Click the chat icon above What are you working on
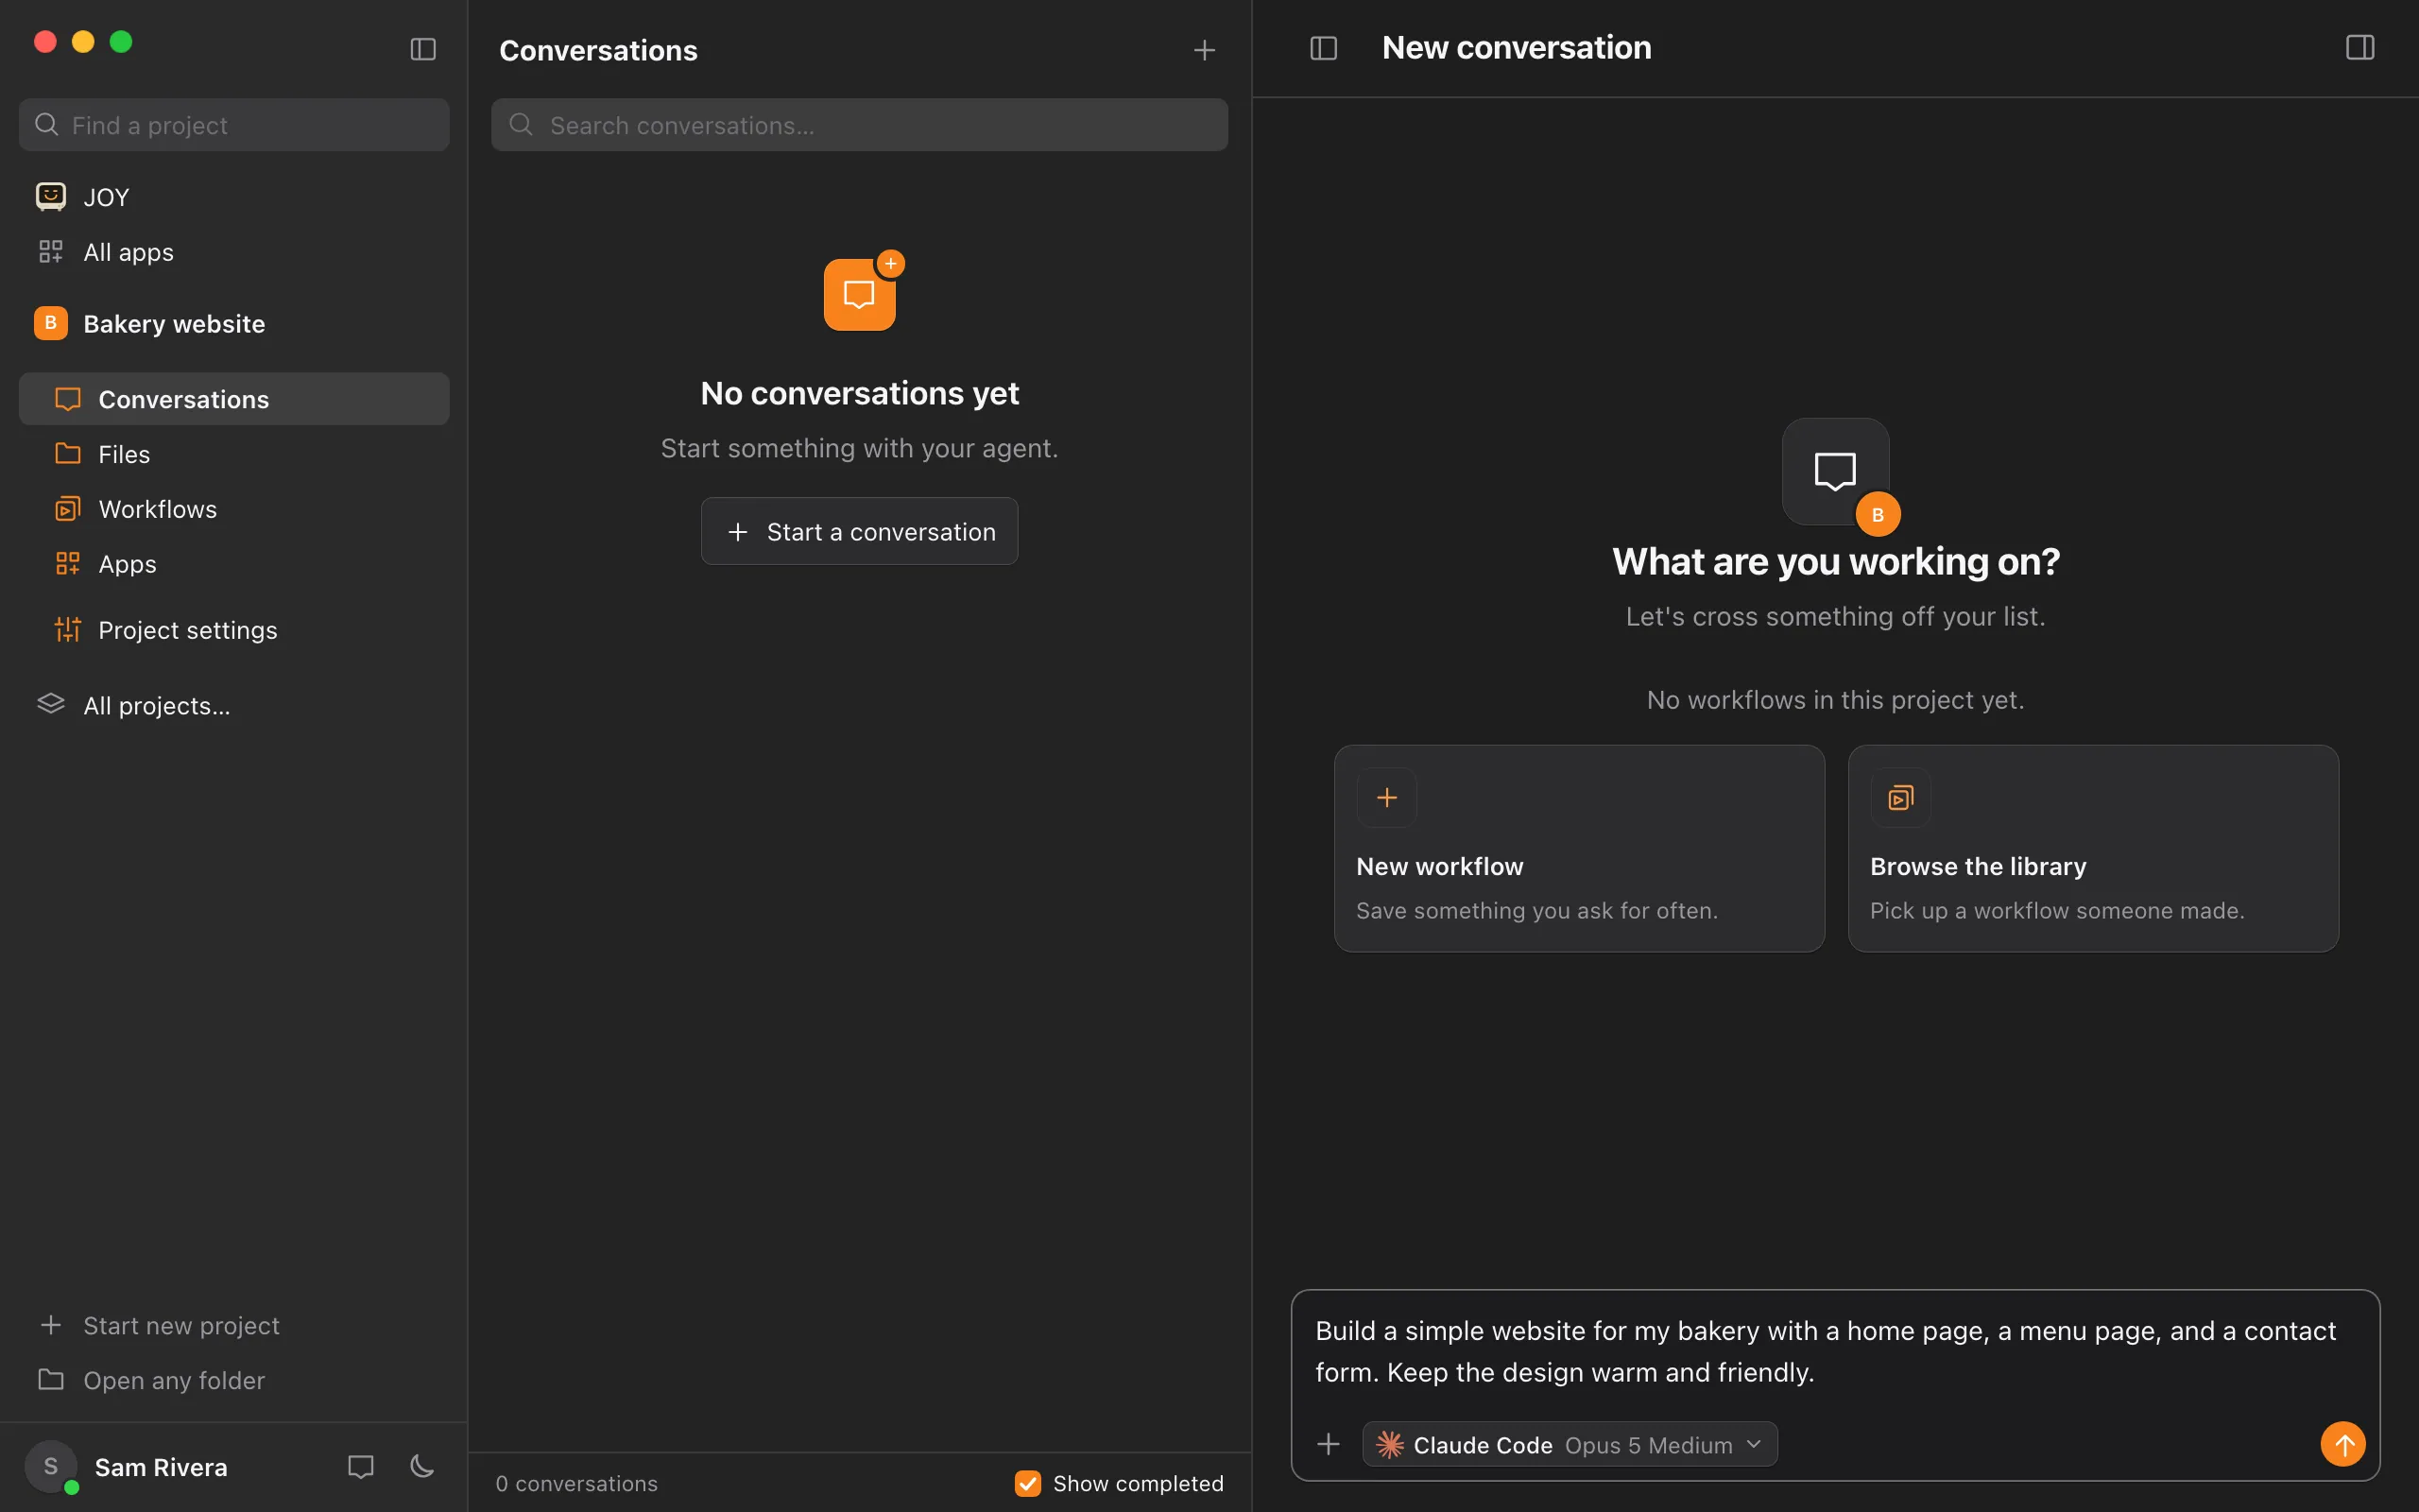 1835,471
